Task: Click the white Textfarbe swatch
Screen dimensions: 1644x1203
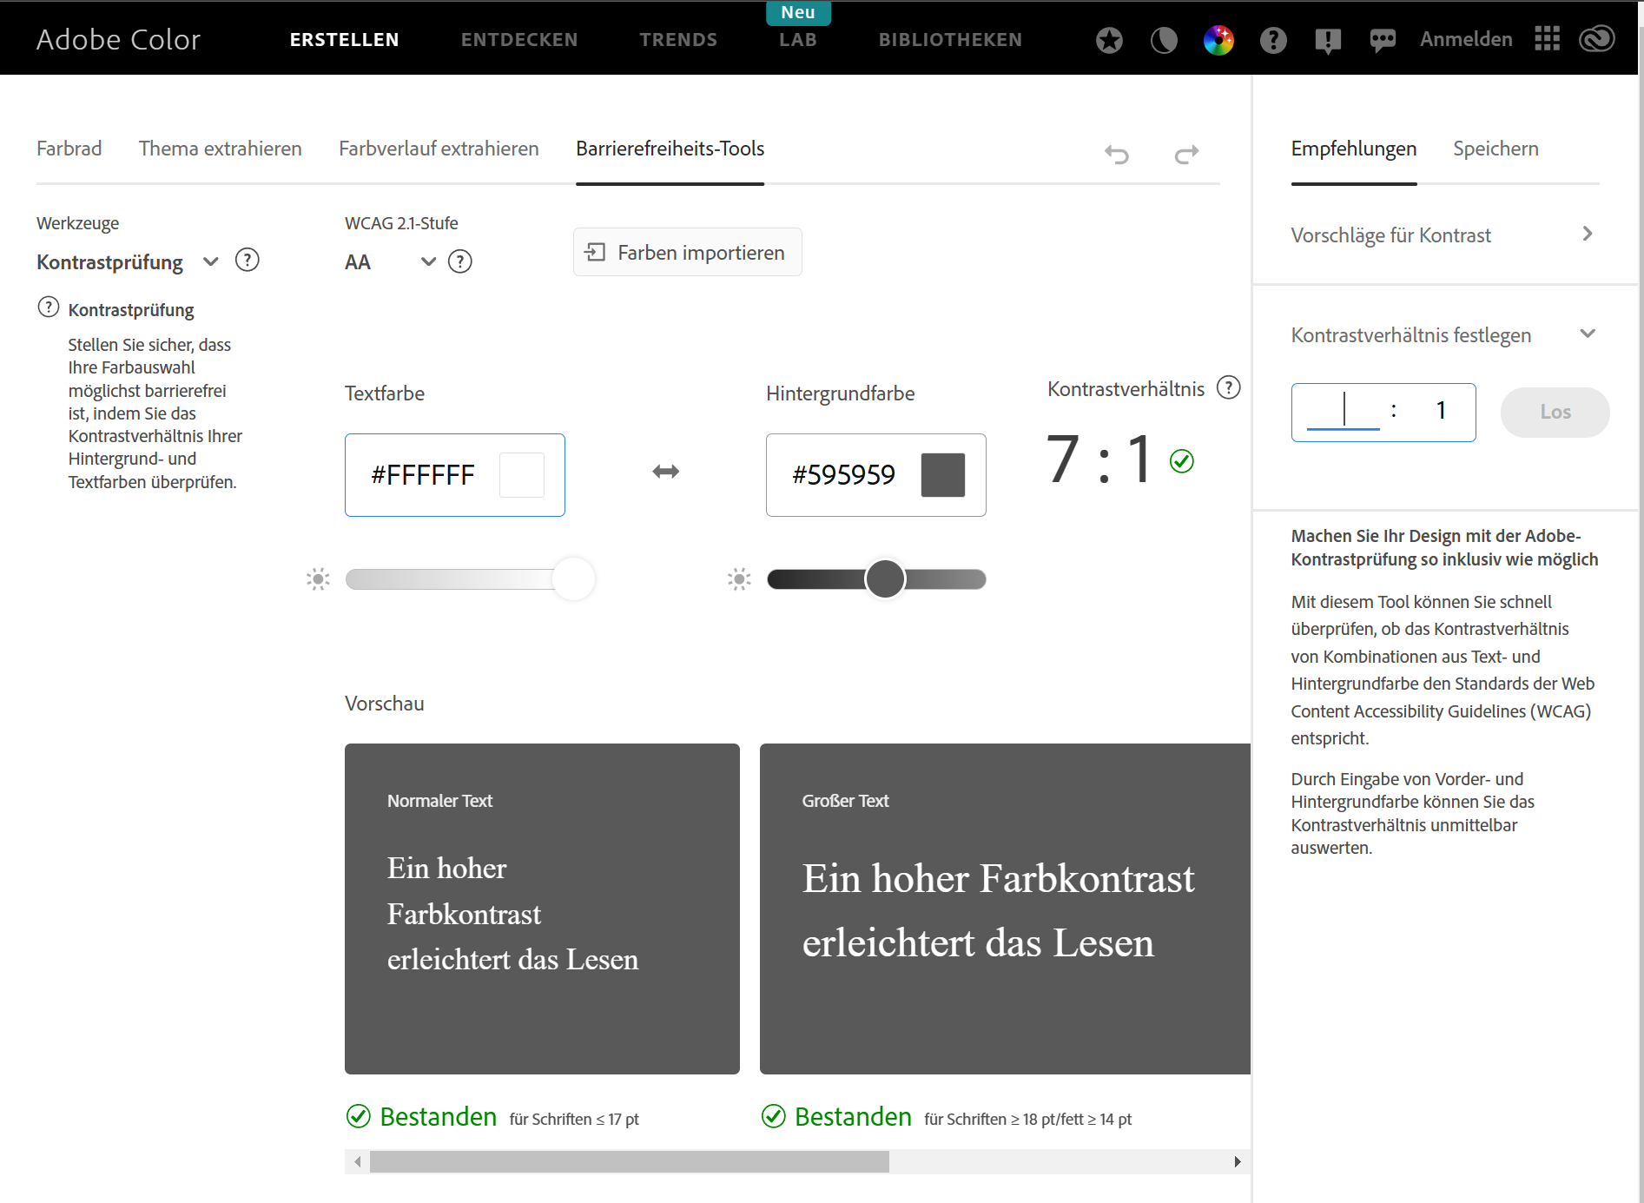Action: 522,474
